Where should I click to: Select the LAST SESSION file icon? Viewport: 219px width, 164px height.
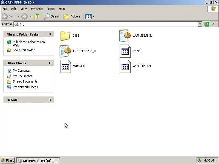tap(125, 36)
